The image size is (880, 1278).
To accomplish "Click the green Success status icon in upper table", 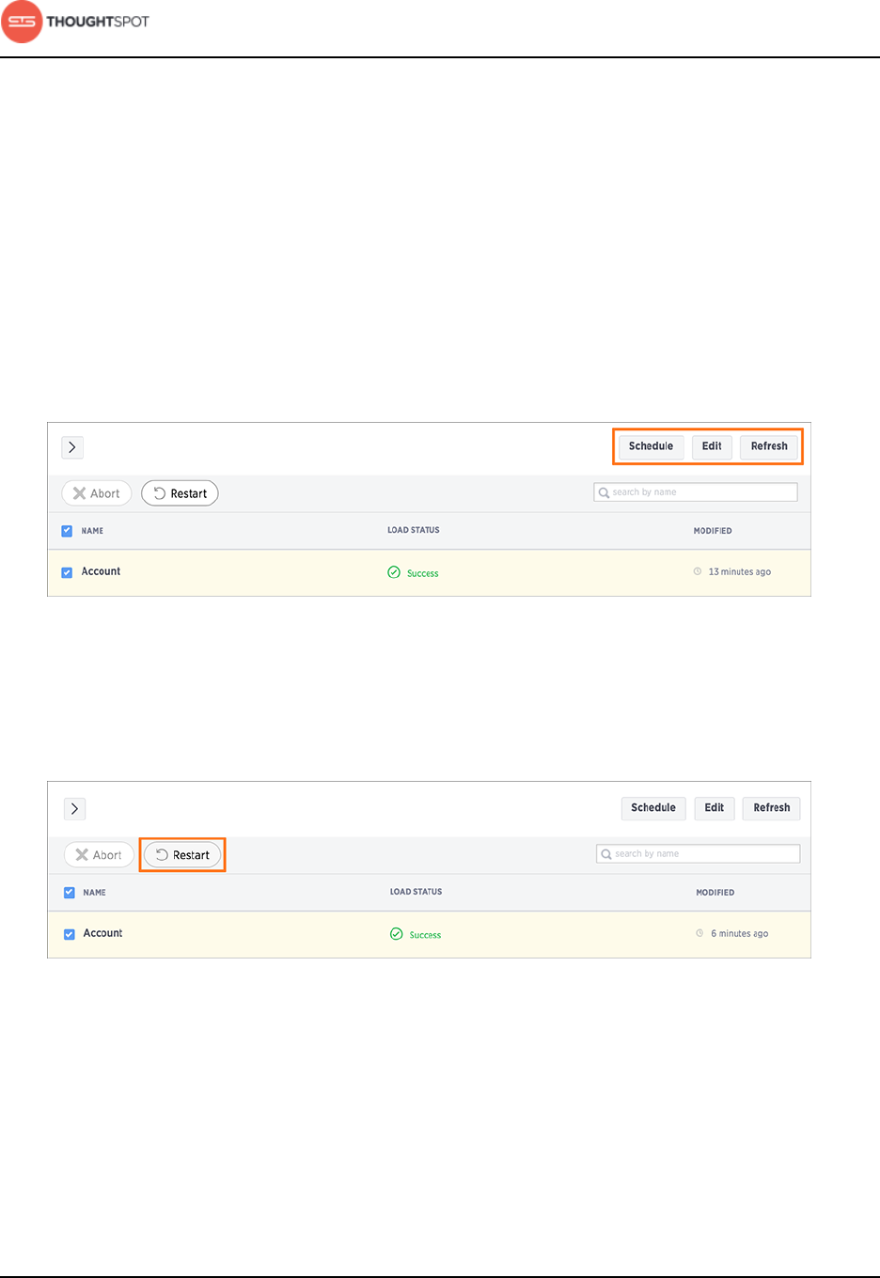I will [394, 572].
